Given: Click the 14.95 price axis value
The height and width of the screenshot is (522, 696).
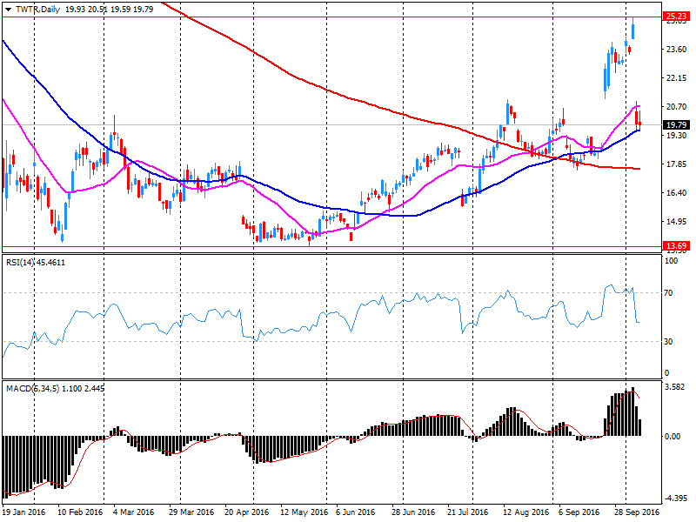Looking at the screenshot, I should pyautogui.click(x=677, y=222).
